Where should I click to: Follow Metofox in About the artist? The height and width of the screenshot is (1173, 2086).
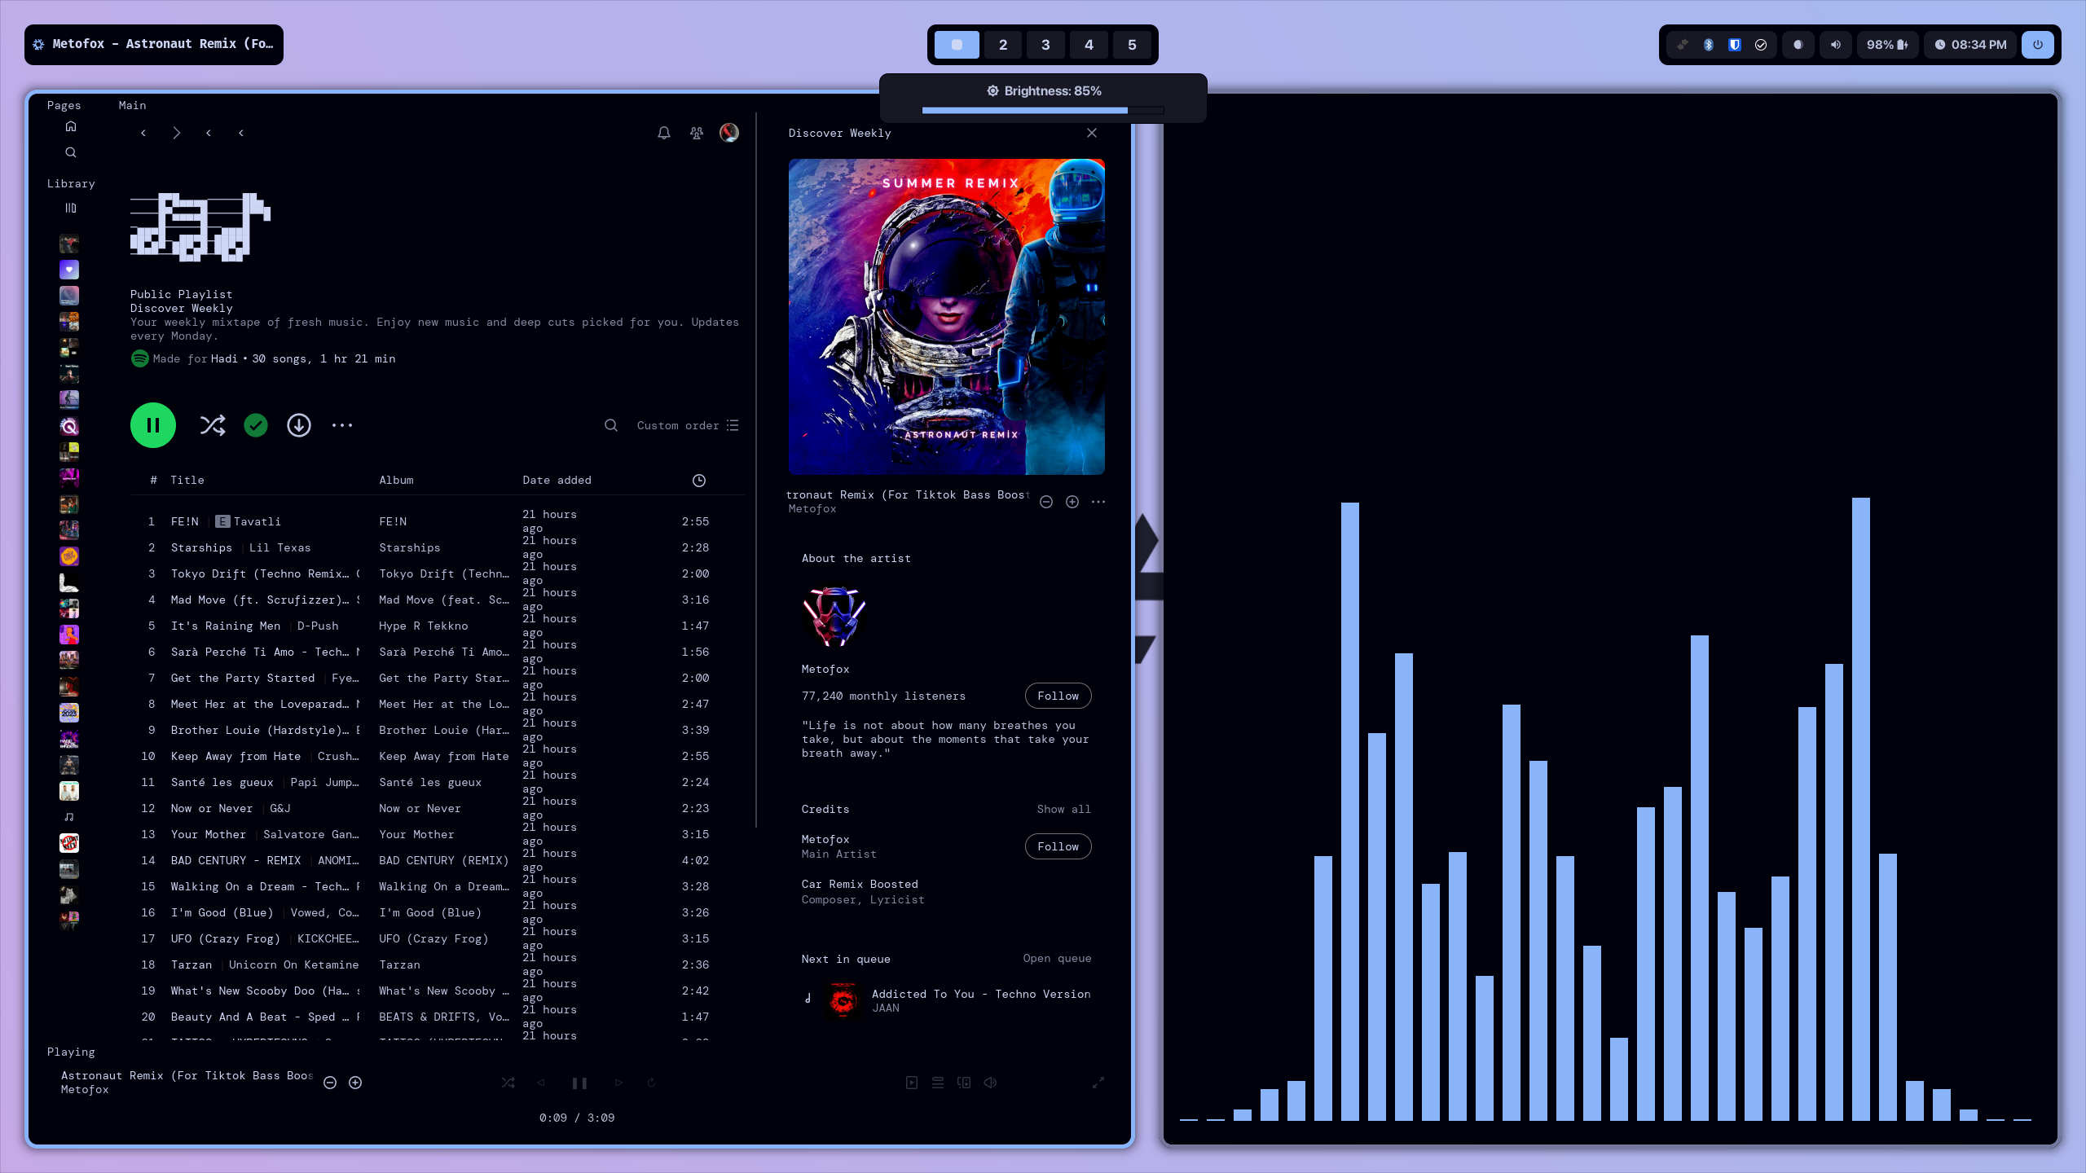pos(1058,696)
